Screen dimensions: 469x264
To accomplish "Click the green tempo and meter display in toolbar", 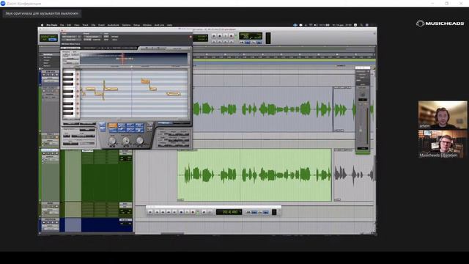I will tap(251, 36).
